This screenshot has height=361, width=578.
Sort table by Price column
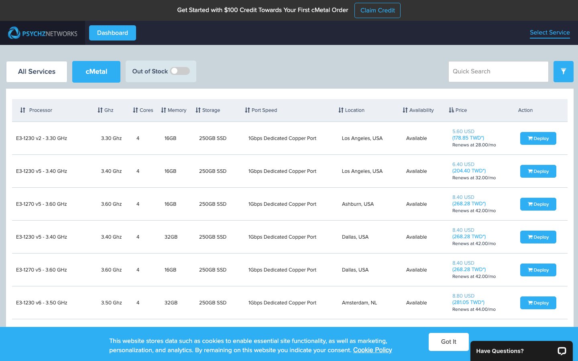[x=458, y=110]
